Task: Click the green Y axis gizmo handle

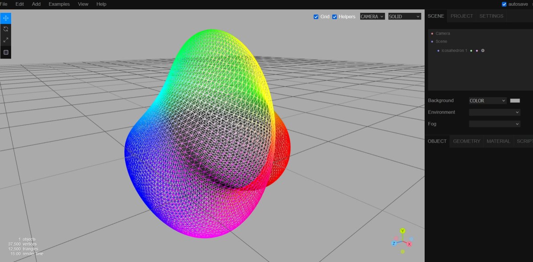Action: coord(402,231)
